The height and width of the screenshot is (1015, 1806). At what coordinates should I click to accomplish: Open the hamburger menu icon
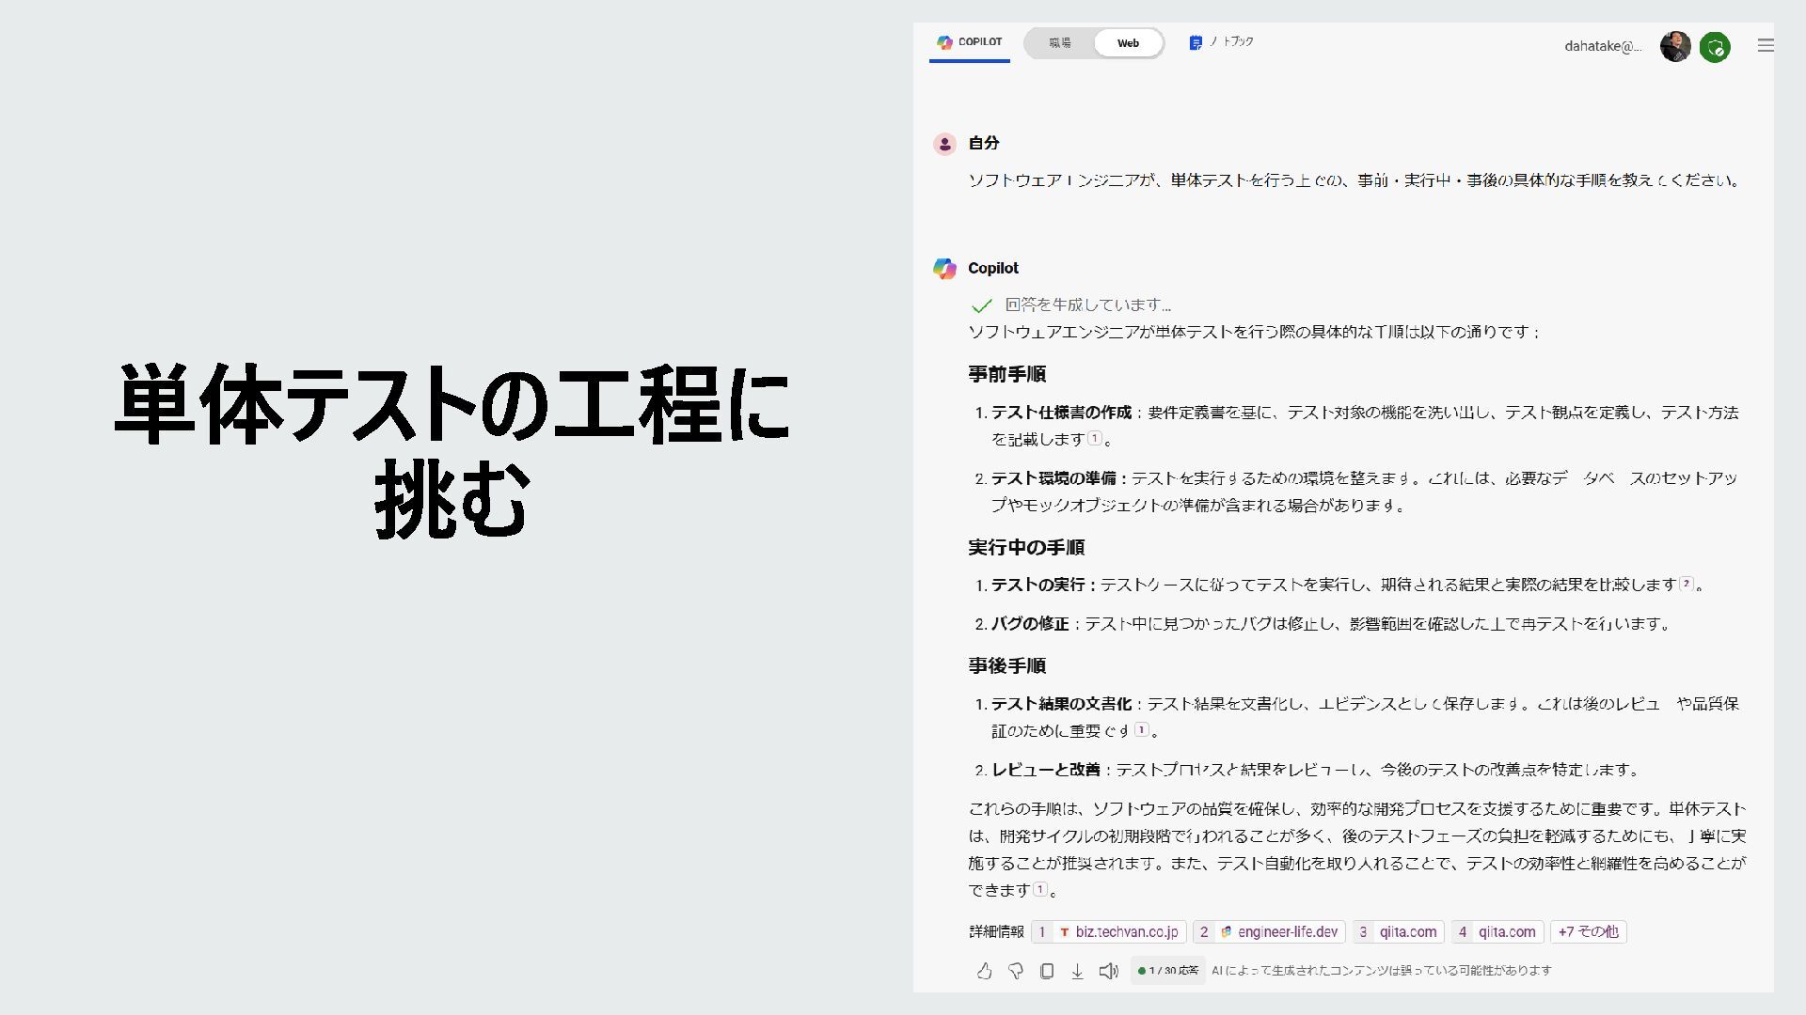(1766, 45)
